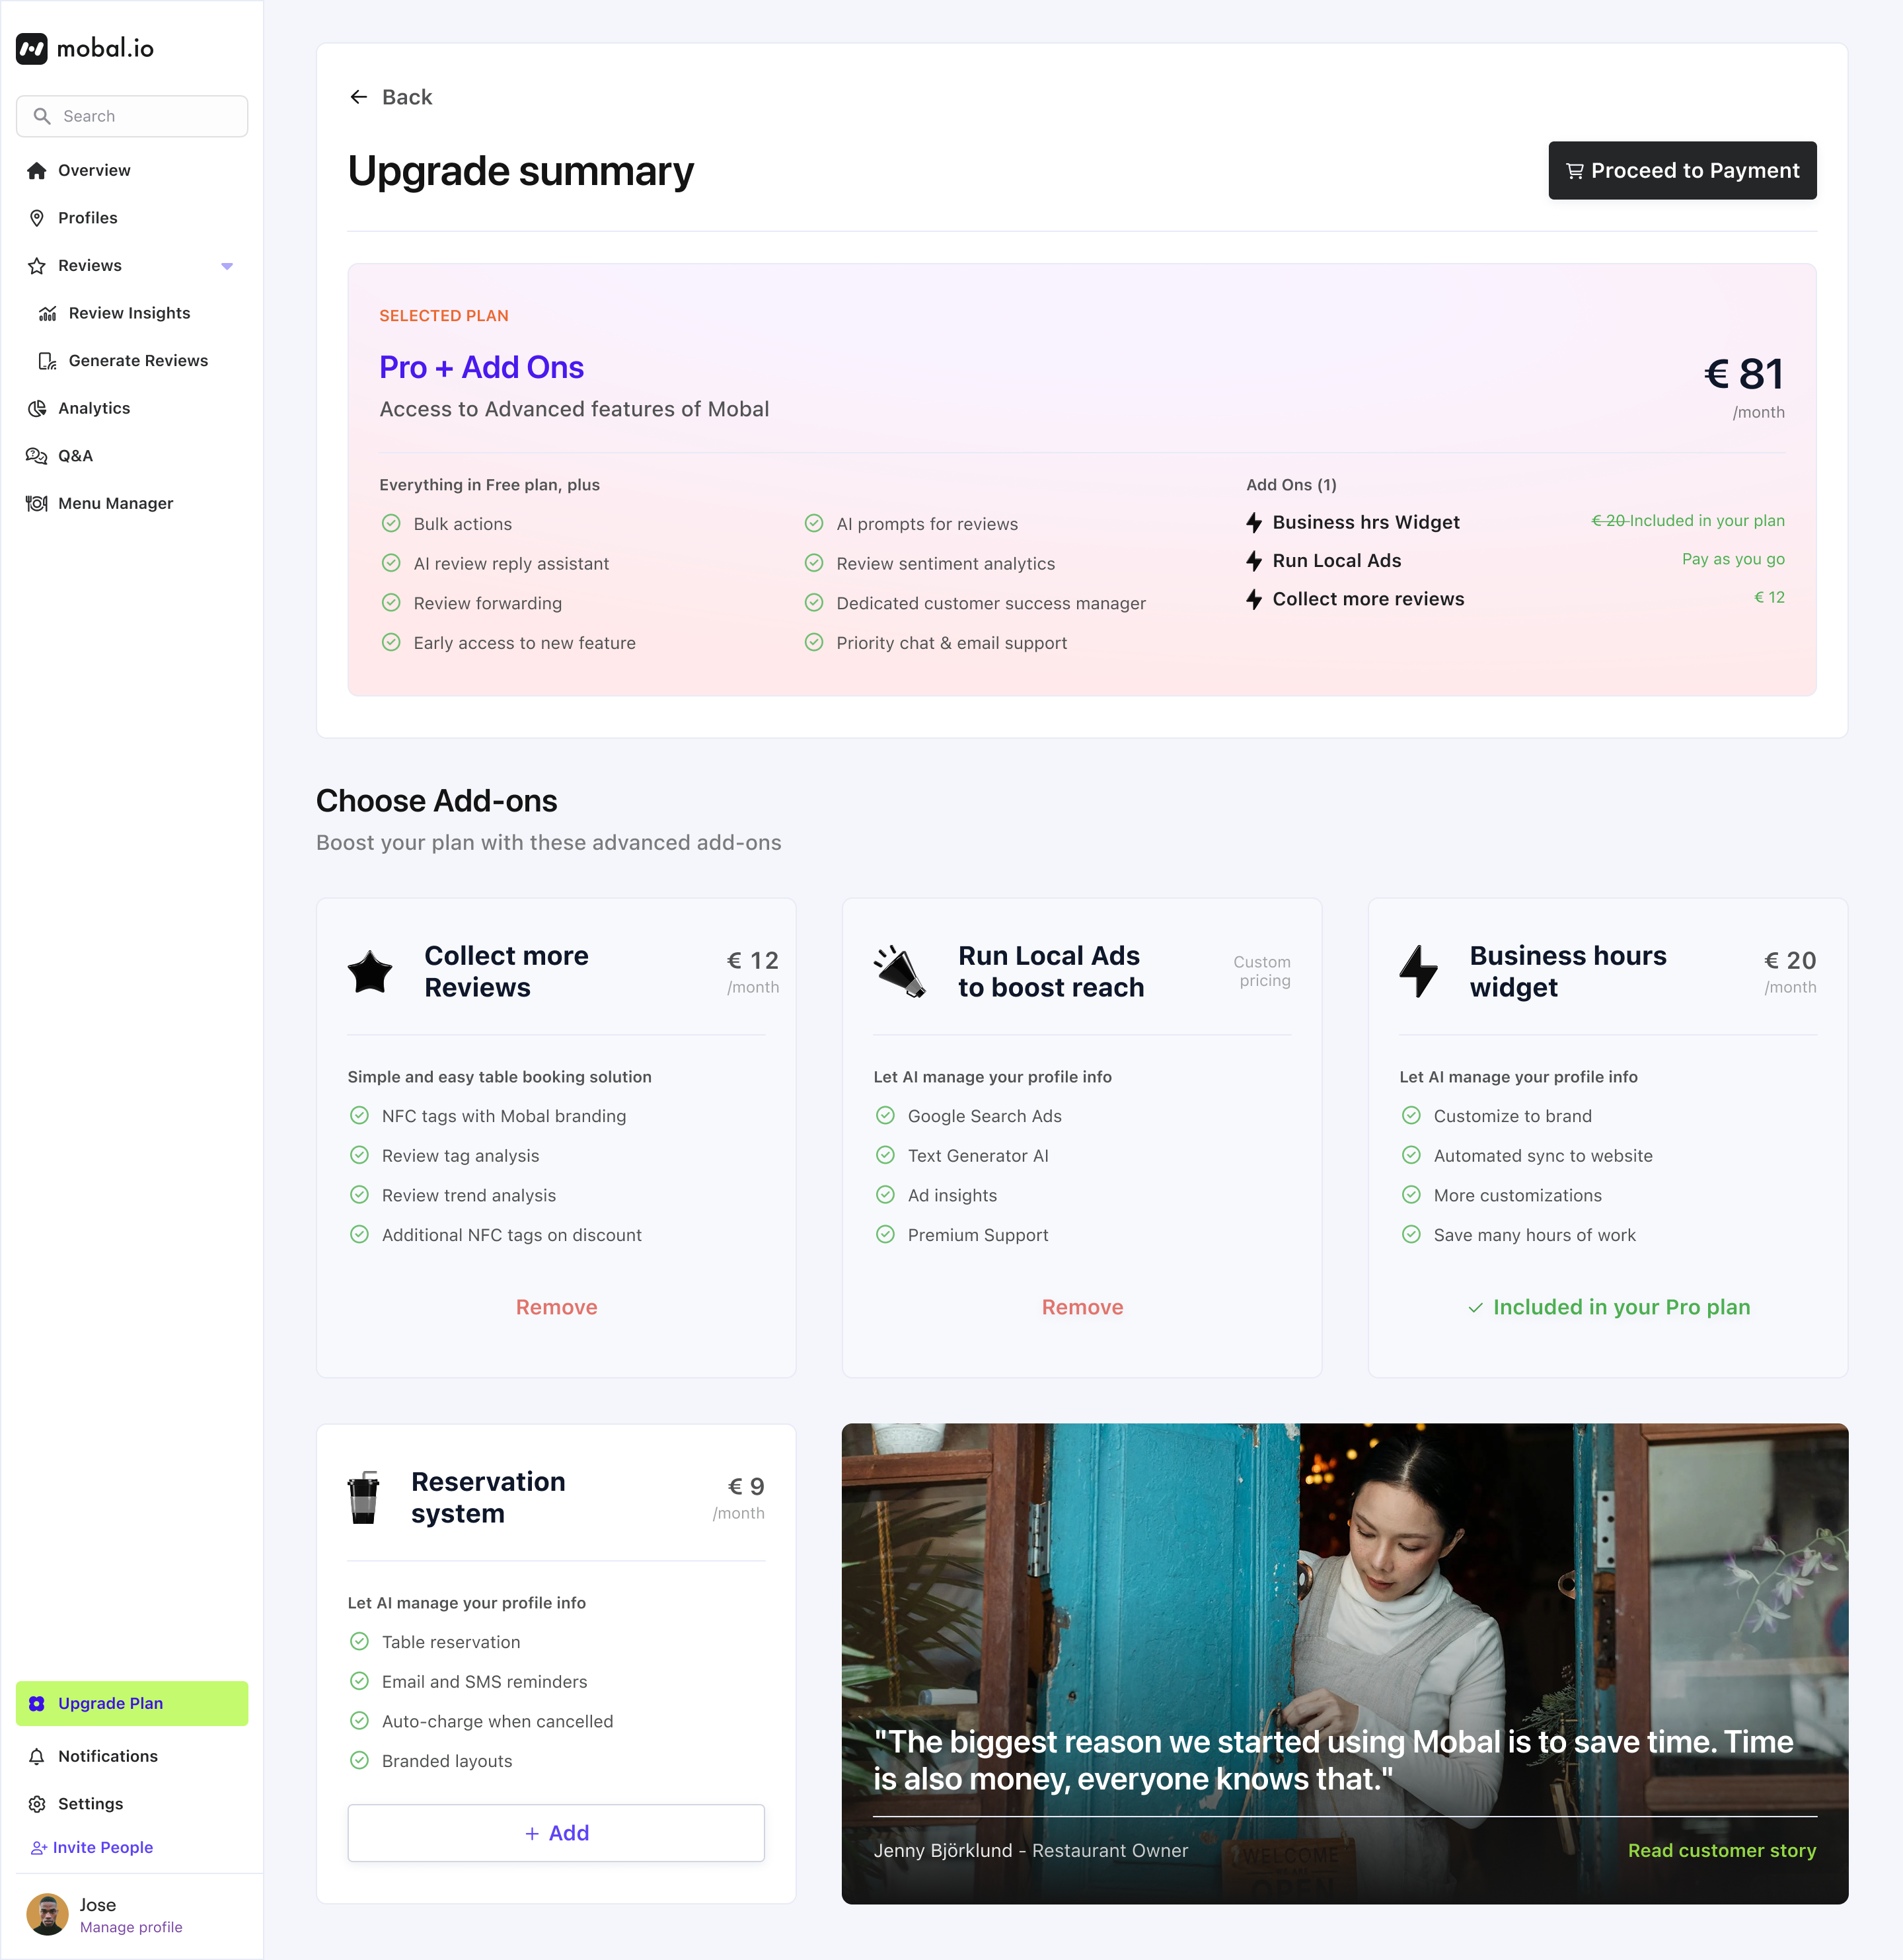
Task: Click the Menu Manager plate icon
Action: 37,503
